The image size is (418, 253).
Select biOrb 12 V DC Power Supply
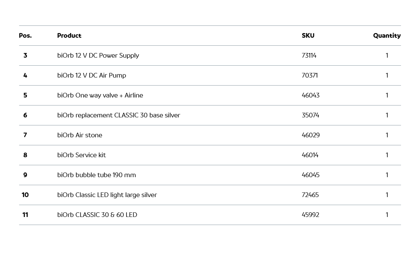point(98,56)
